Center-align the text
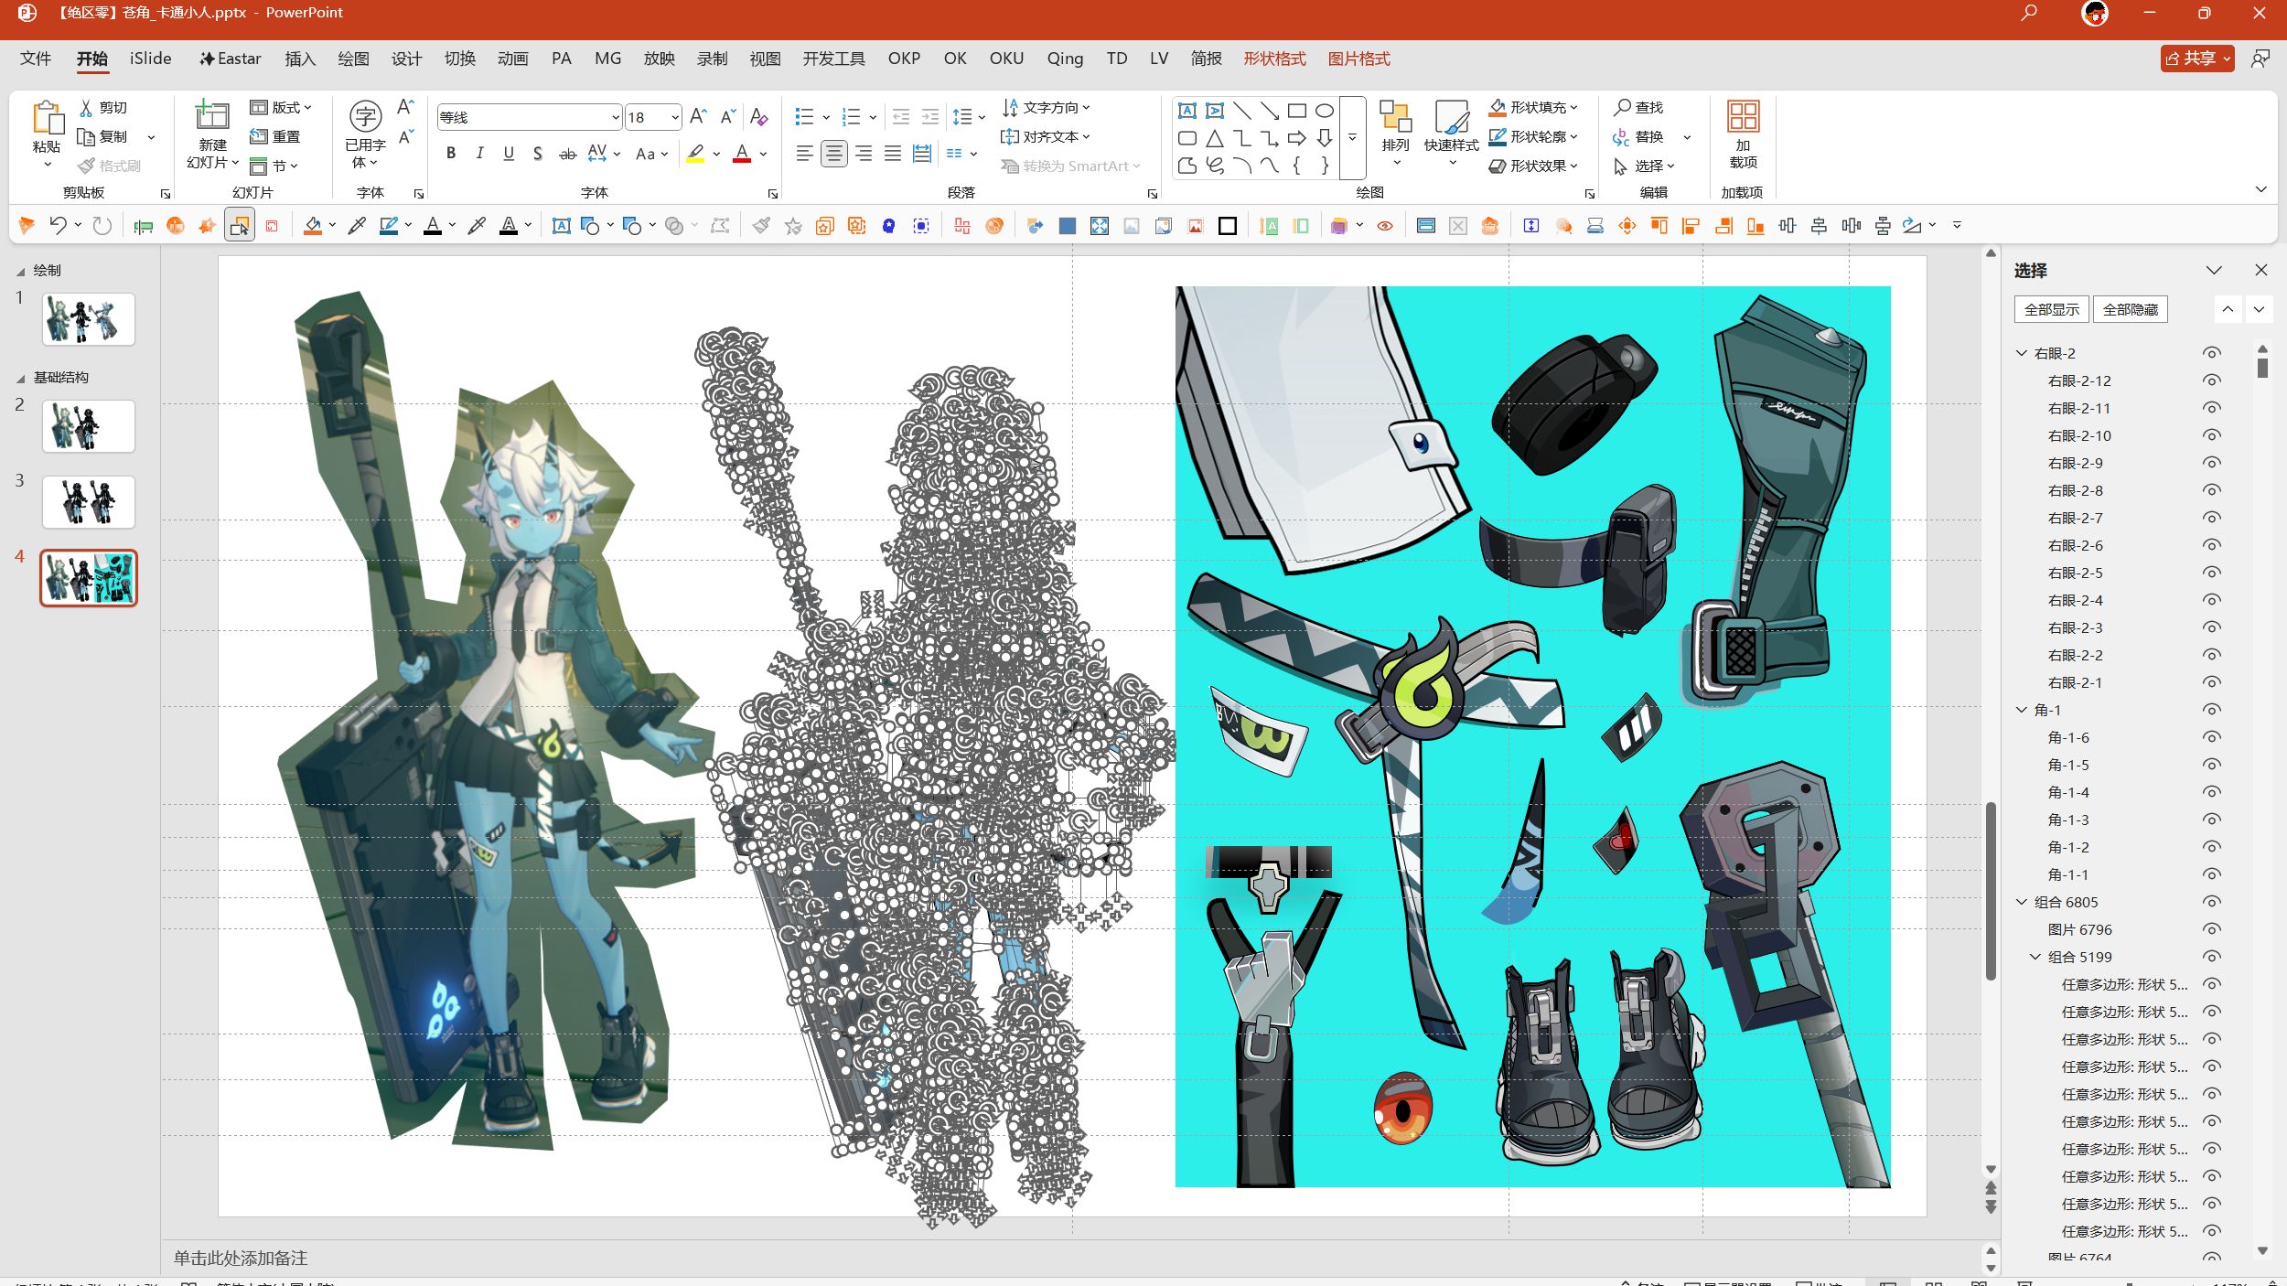This screenshot has width=2287, height=1286. 833,154
